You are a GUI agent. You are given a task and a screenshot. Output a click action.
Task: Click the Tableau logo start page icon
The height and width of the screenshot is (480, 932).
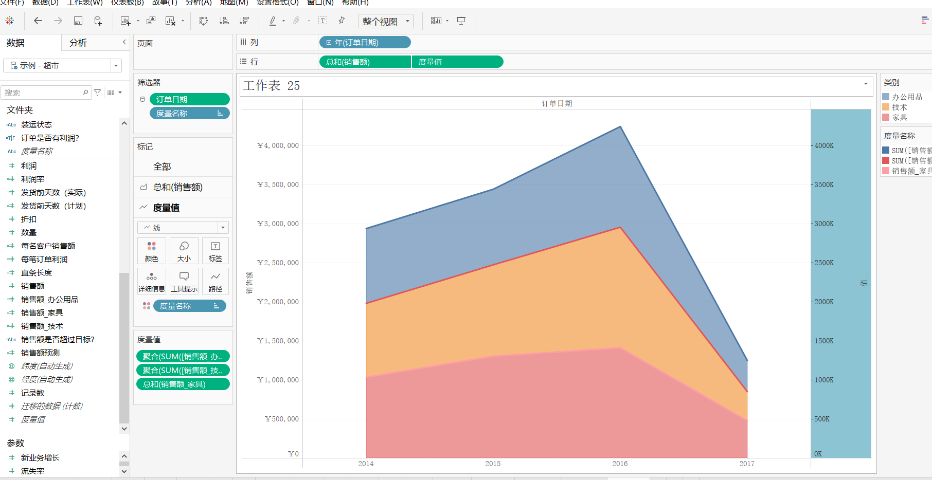10,21
